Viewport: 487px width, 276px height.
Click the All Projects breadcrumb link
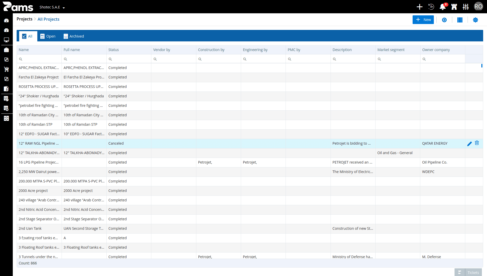pyautogui.click(x=48, y=19)
